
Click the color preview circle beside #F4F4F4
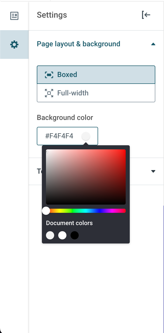[86, 136]
